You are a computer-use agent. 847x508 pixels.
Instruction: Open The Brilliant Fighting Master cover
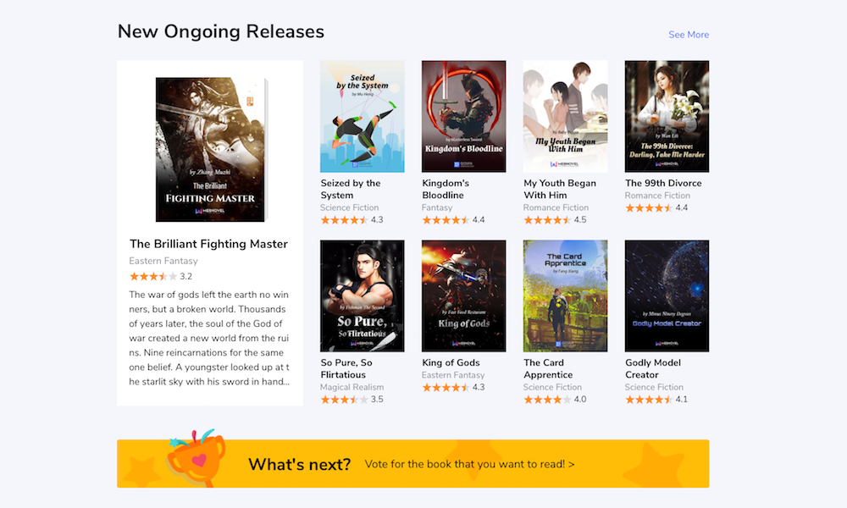(212, 150)
